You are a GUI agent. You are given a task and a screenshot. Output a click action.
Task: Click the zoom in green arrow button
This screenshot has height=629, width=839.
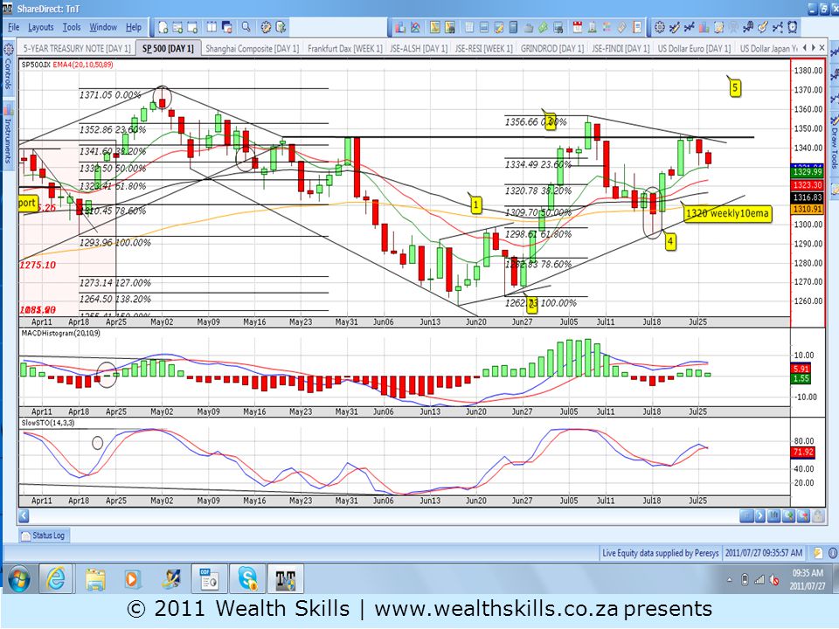tap(788, 516)
